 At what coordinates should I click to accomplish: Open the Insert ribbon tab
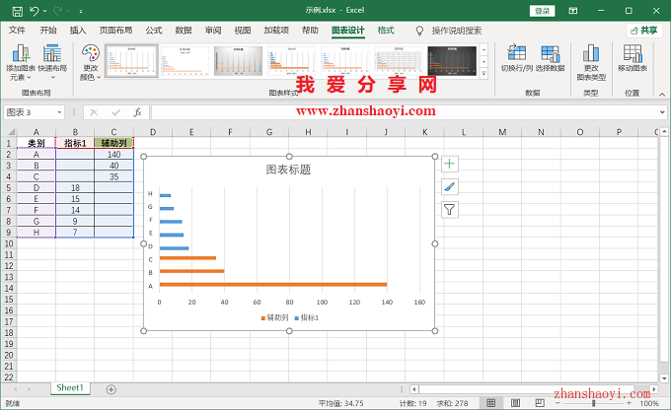78,31
